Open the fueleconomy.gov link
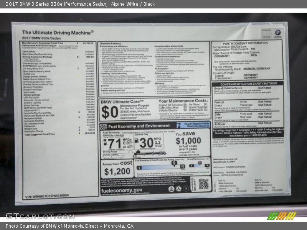The width and height of the screenshot is (307, 230). [122, 190]
